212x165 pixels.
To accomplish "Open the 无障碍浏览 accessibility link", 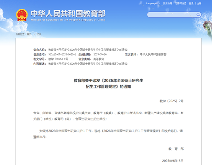I will click(181, 3).
